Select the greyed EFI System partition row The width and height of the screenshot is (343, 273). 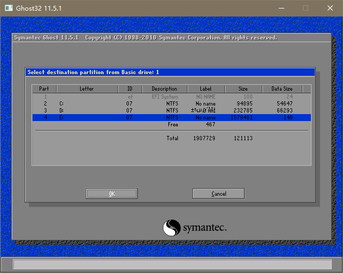[x=170, y=97]
